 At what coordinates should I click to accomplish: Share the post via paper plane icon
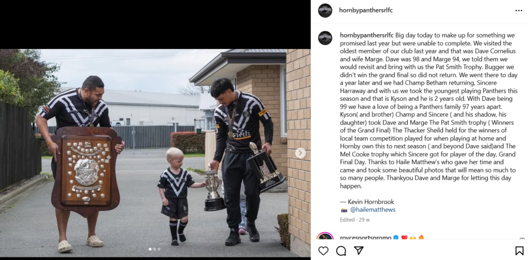[359, 251]
